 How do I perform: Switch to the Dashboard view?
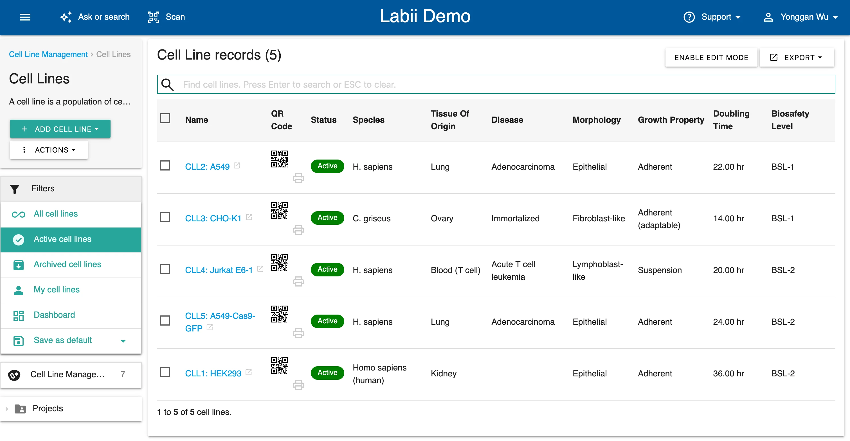[54, 315]
